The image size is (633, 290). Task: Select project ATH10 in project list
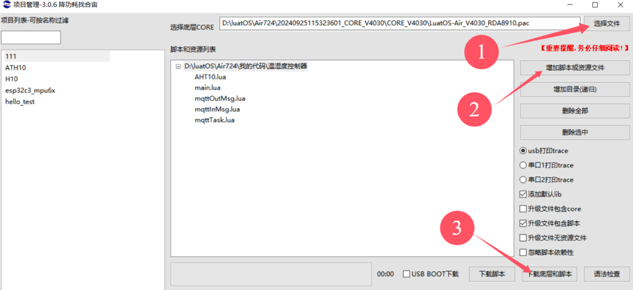pyautogui.click(x=16, y=68)
